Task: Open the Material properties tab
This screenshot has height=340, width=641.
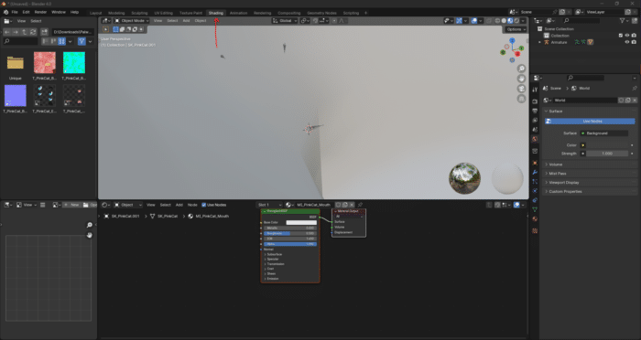Action: pos(535,218)
